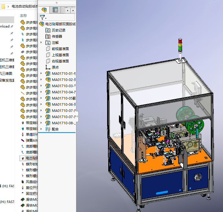Click the tab scroll left arrow

68,10
